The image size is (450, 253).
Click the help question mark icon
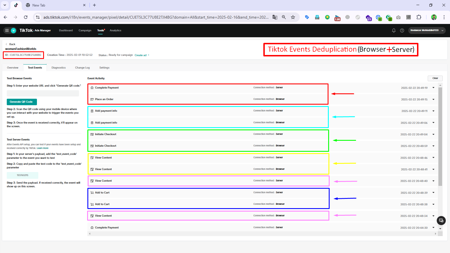click(402, 30)
